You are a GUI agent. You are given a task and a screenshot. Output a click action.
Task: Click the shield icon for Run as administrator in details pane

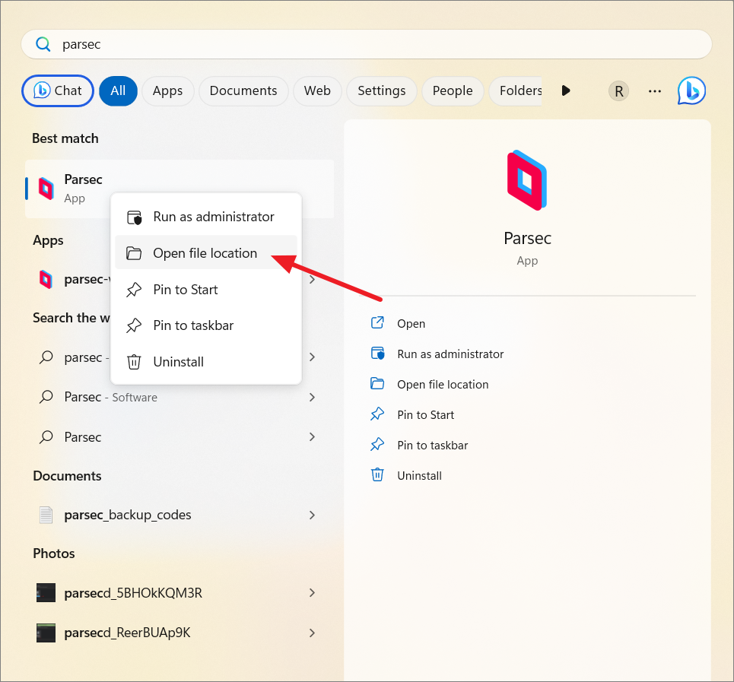(377, 353)
